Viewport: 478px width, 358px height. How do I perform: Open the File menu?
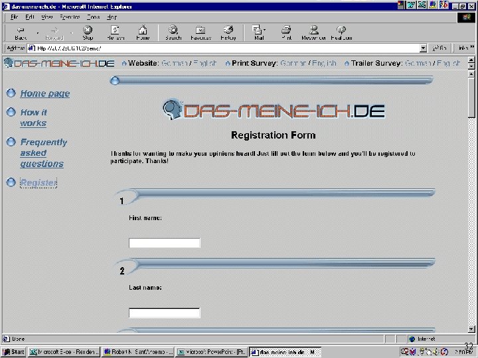15,17
